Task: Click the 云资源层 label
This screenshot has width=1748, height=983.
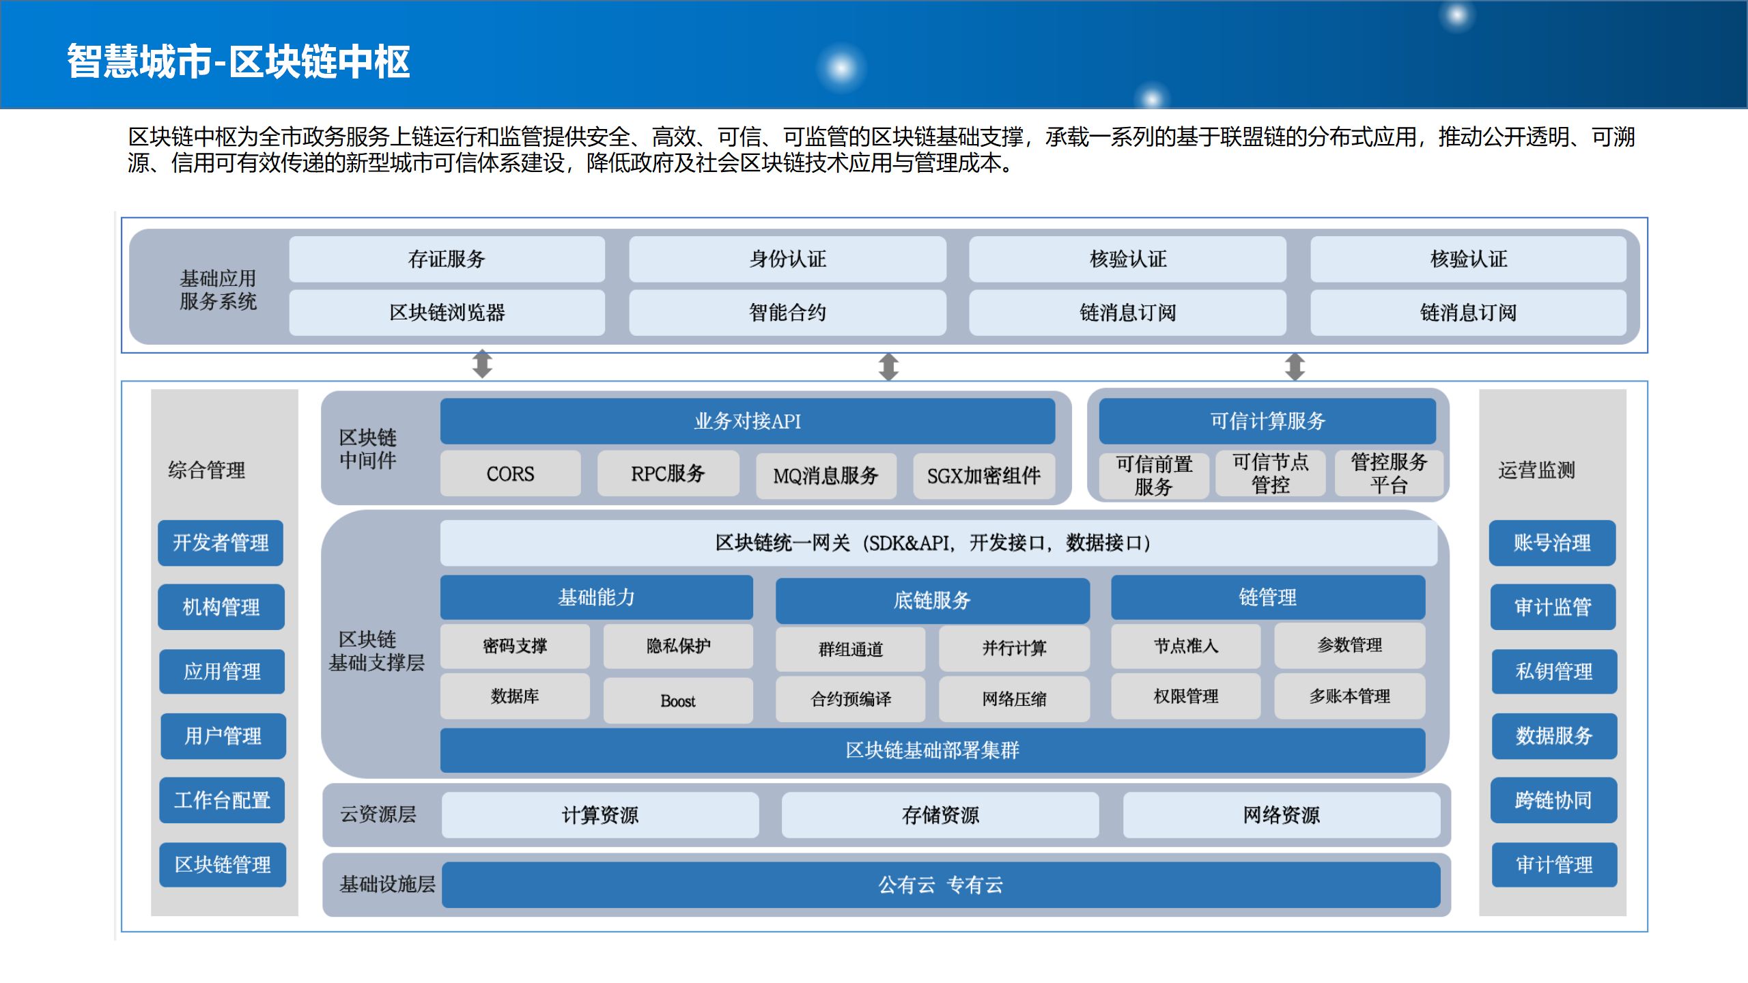Action: [378, 814]
